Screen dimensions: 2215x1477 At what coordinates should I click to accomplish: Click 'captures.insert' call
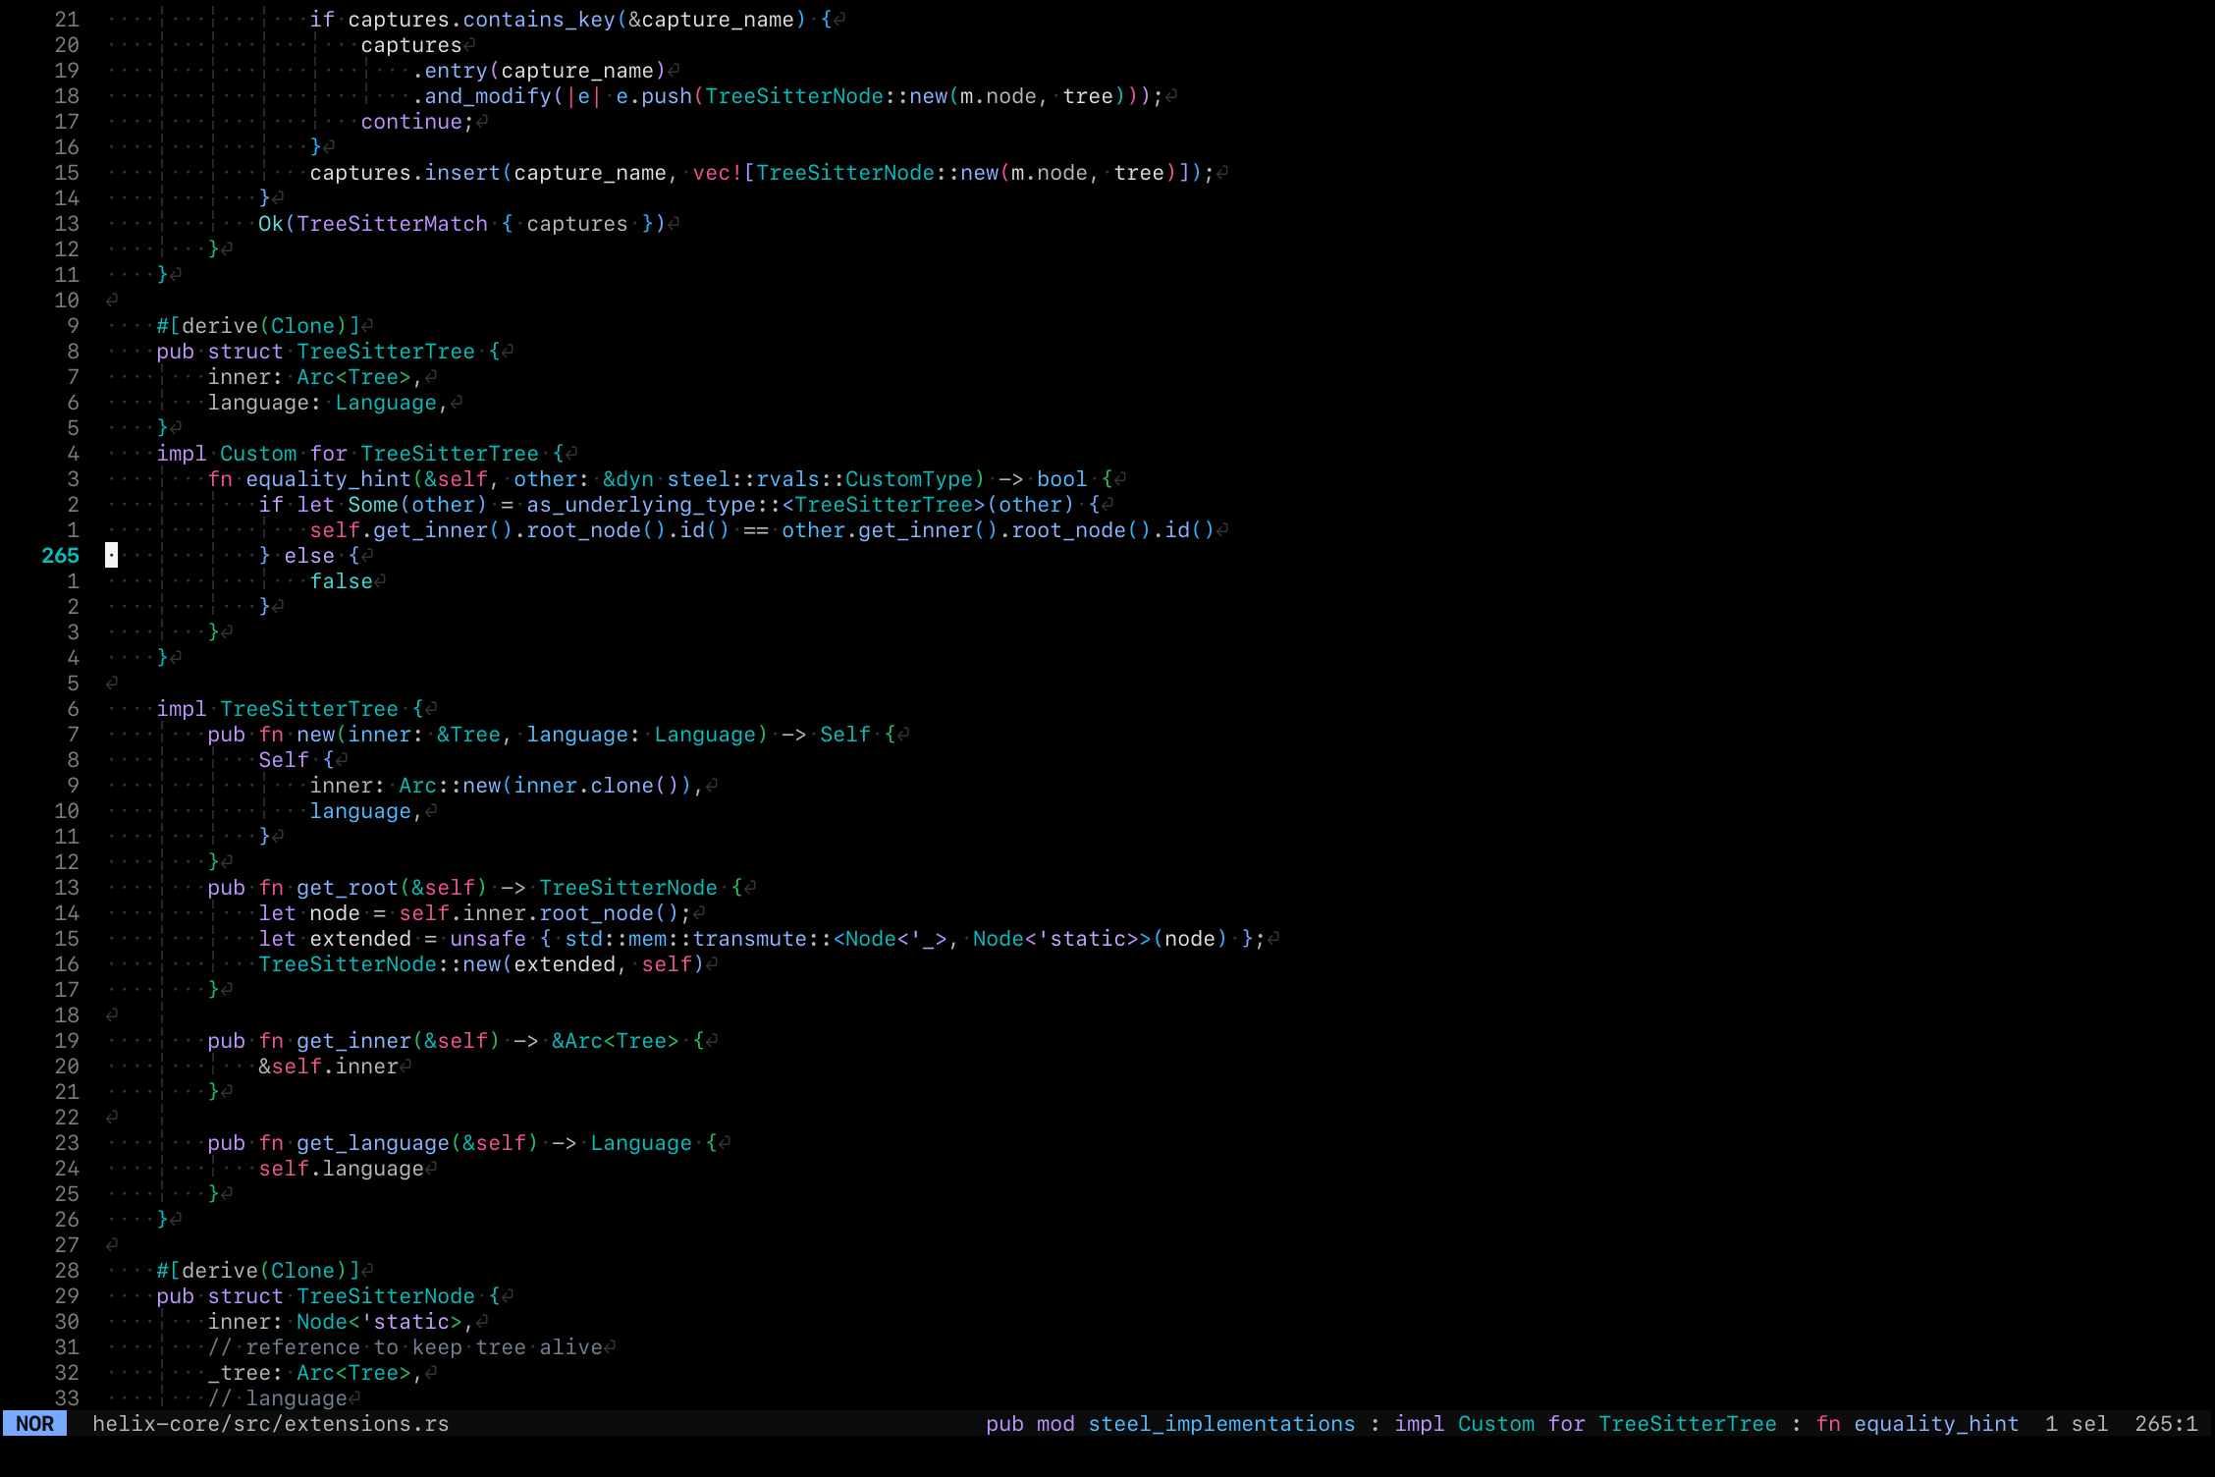pyautogui.click(x=405, y=173)
